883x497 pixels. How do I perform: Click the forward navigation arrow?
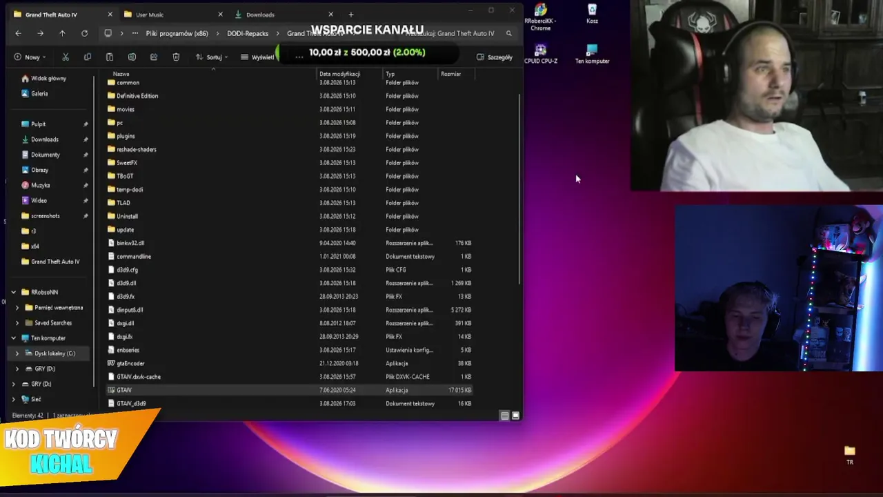coord(40,33)
